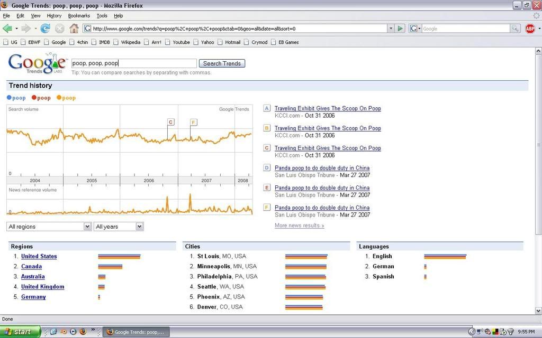Expand the Quick Launch overflow chevron
The width and height of the screenshot is (542, 338).
click(x=93, y=330)
